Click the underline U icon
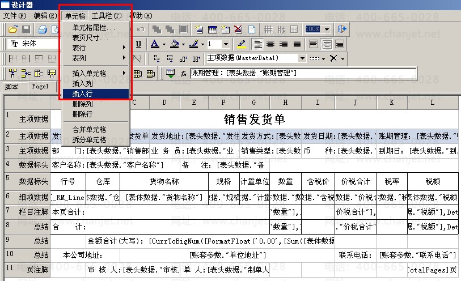 pos(138,44)
